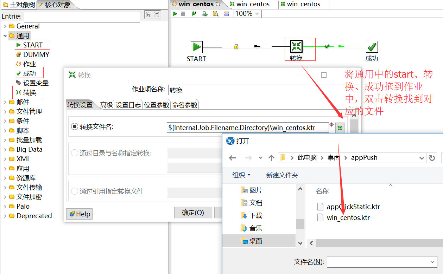443x274 pixels.
Task: Switch to the 核心对象 tab
Action: tap(54, 5)
